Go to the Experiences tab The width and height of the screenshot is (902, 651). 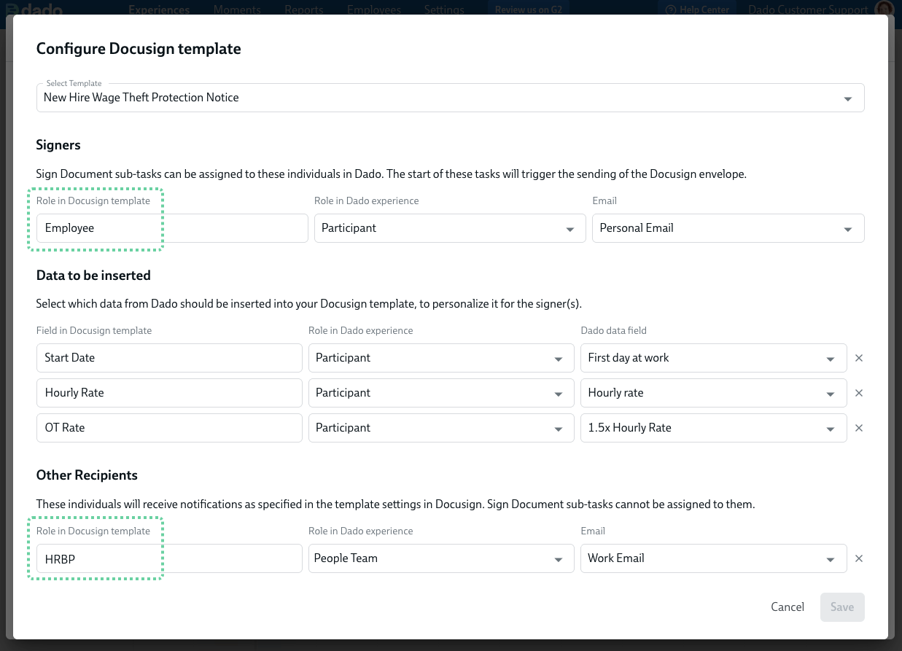[159, 9]
